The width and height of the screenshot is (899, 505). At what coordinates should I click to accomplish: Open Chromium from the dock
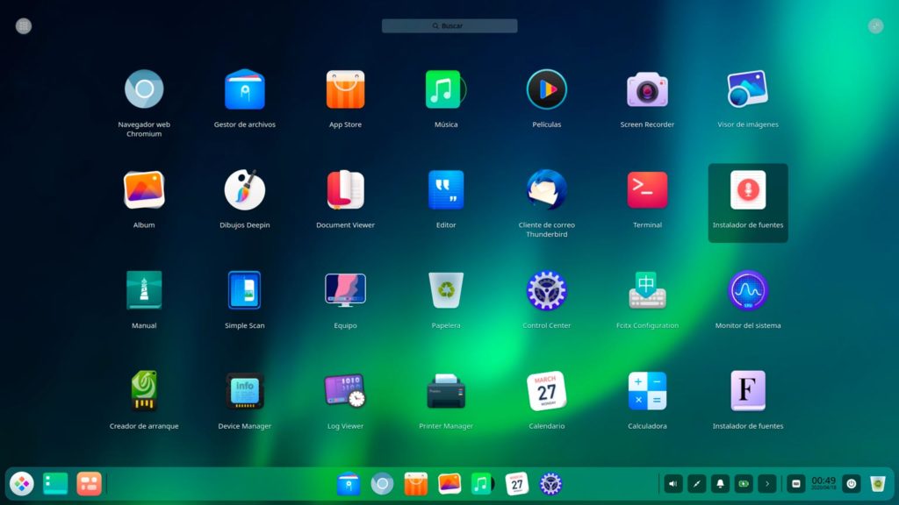tap(383, 484)
